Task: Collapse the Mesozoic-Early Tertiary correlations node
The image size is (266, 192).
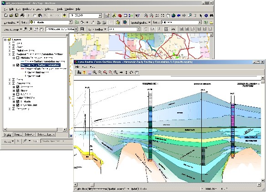Action: click(x=14, y=65)
